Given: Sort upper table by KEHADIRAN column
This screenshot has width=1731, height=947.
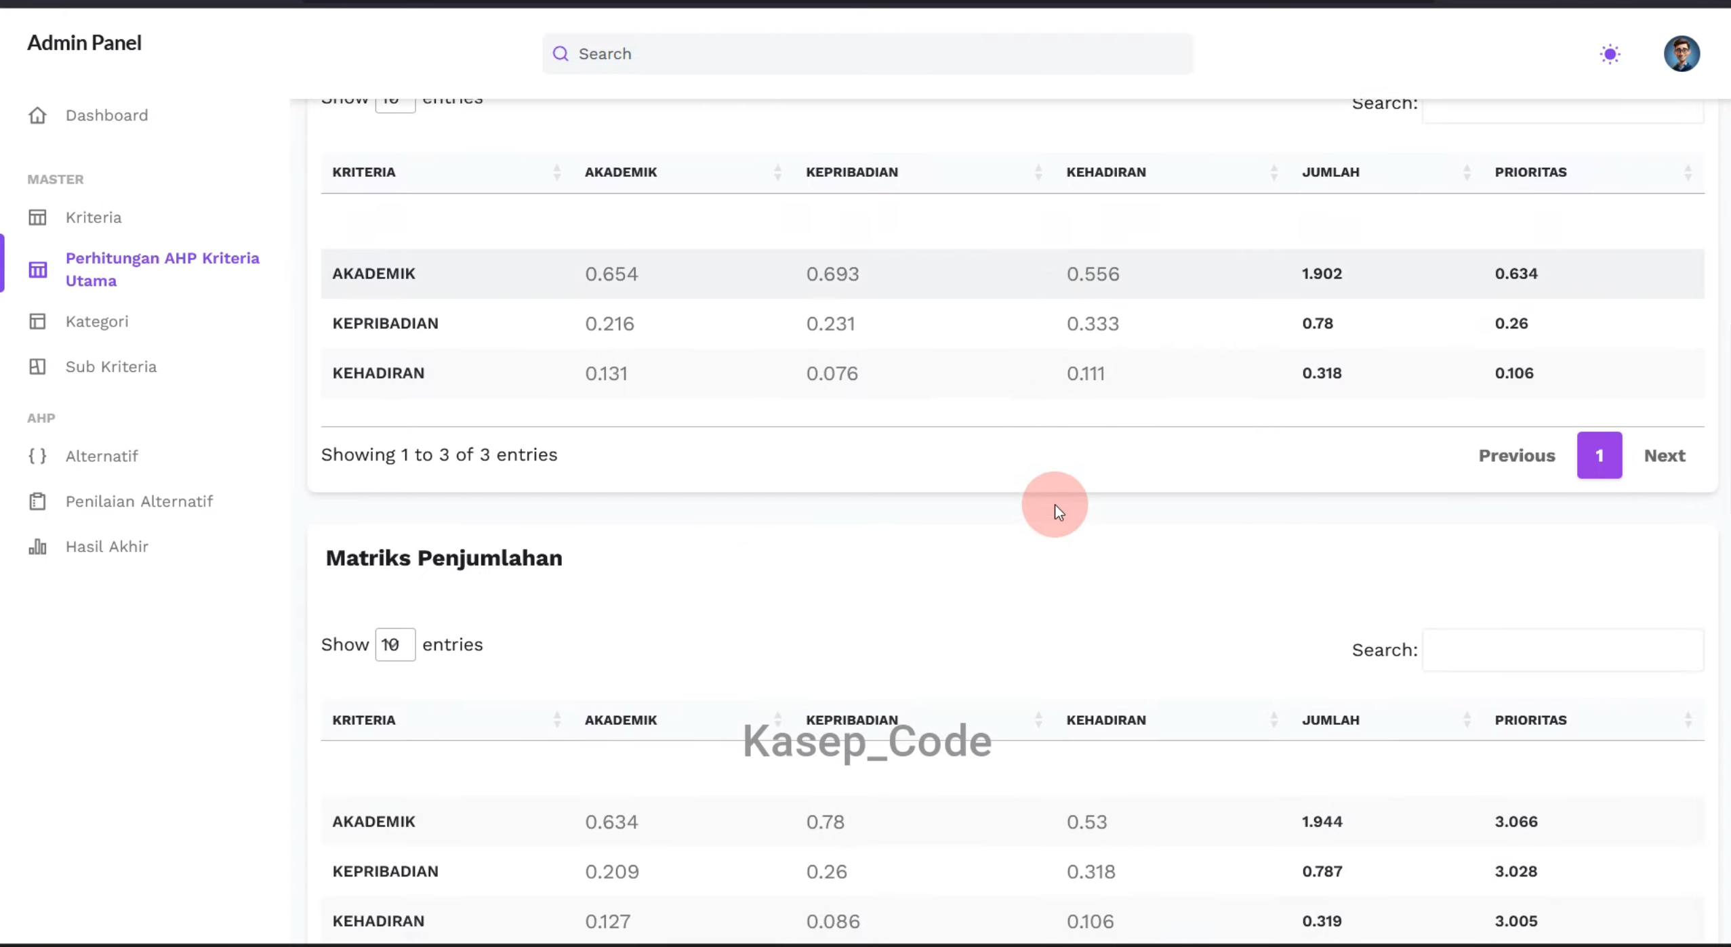Looking at the screenshot, I should (1274, 172).
